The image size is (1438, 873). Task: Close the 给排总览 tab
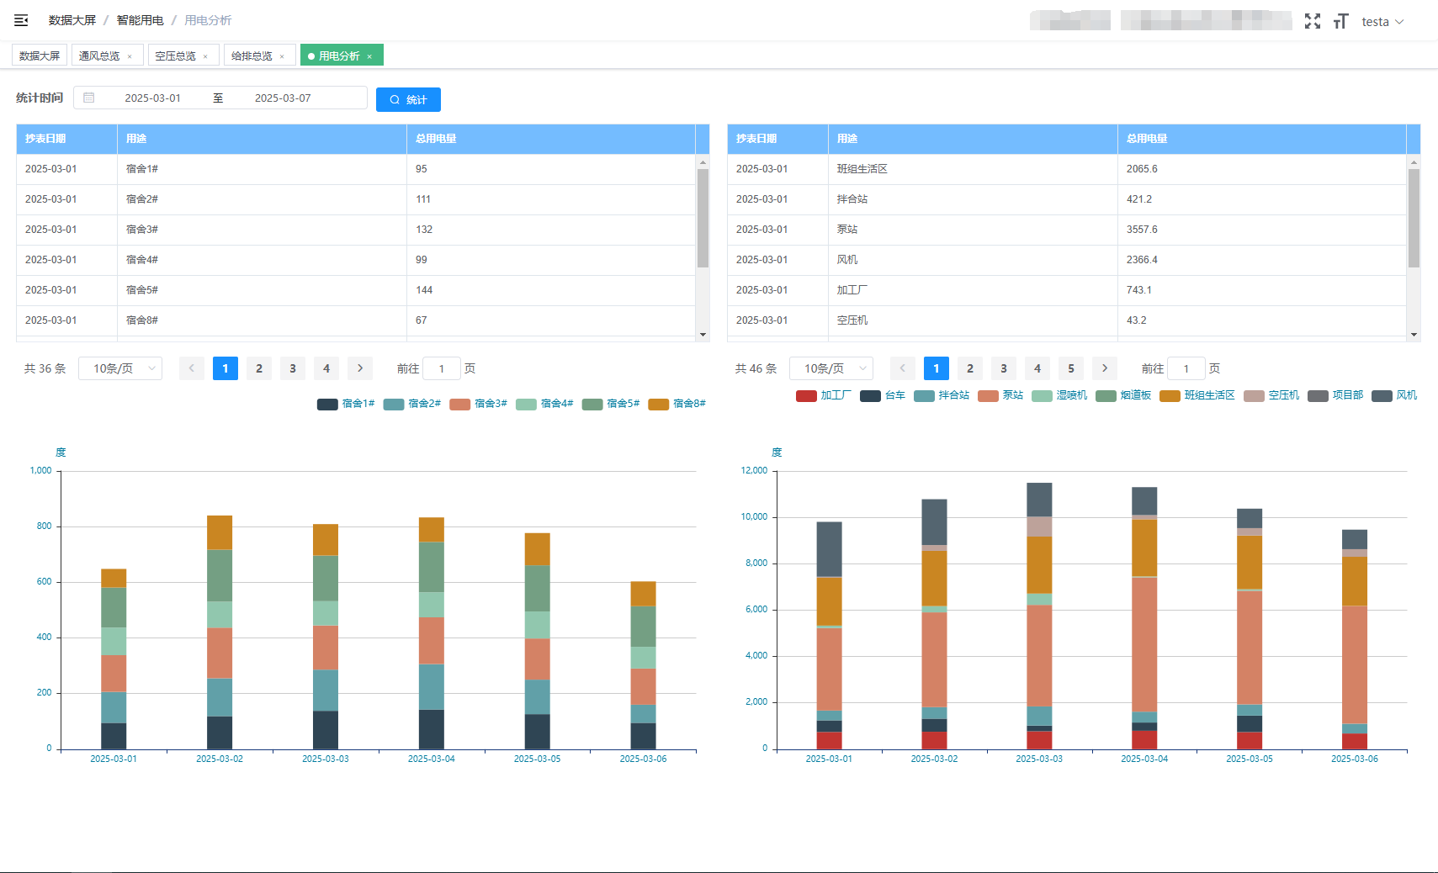(x=282, y=56)
